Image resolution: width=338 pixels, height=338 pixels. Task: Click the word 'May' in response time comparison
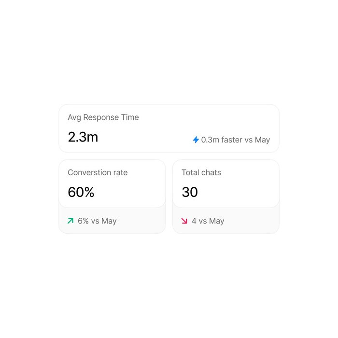point(262,140)
